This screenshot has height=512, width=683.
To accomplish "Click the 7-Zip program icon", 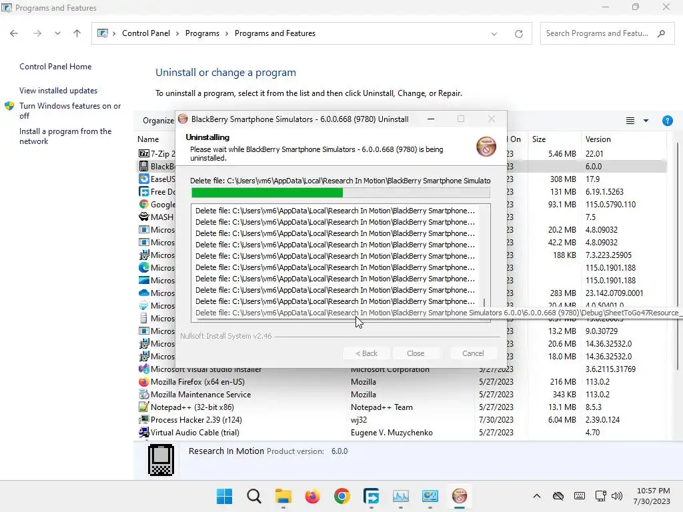I will click(144, 153).
